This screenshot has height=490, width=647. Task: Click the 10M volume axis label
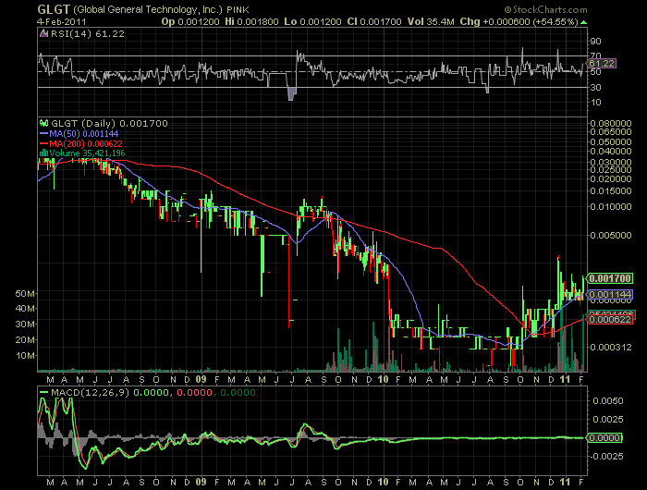click(x=25, y=355)
